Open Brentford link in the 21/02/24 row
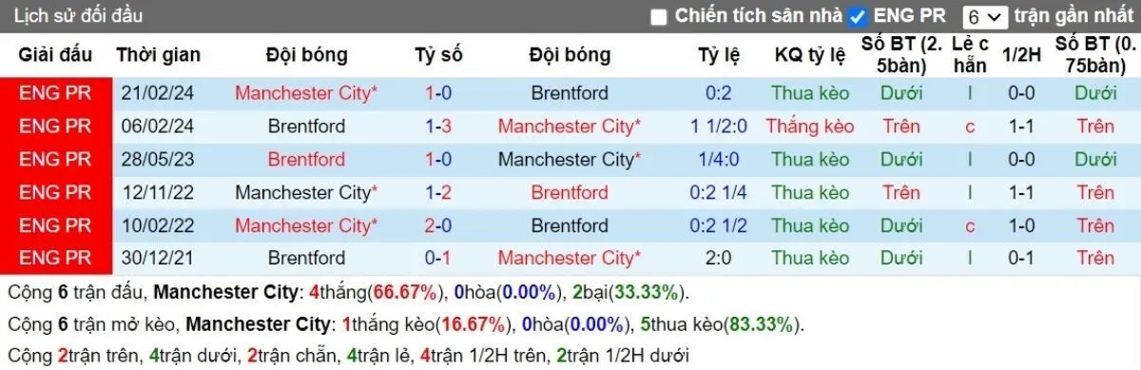Screen dimensions: 1141x370 click(570, 93)
